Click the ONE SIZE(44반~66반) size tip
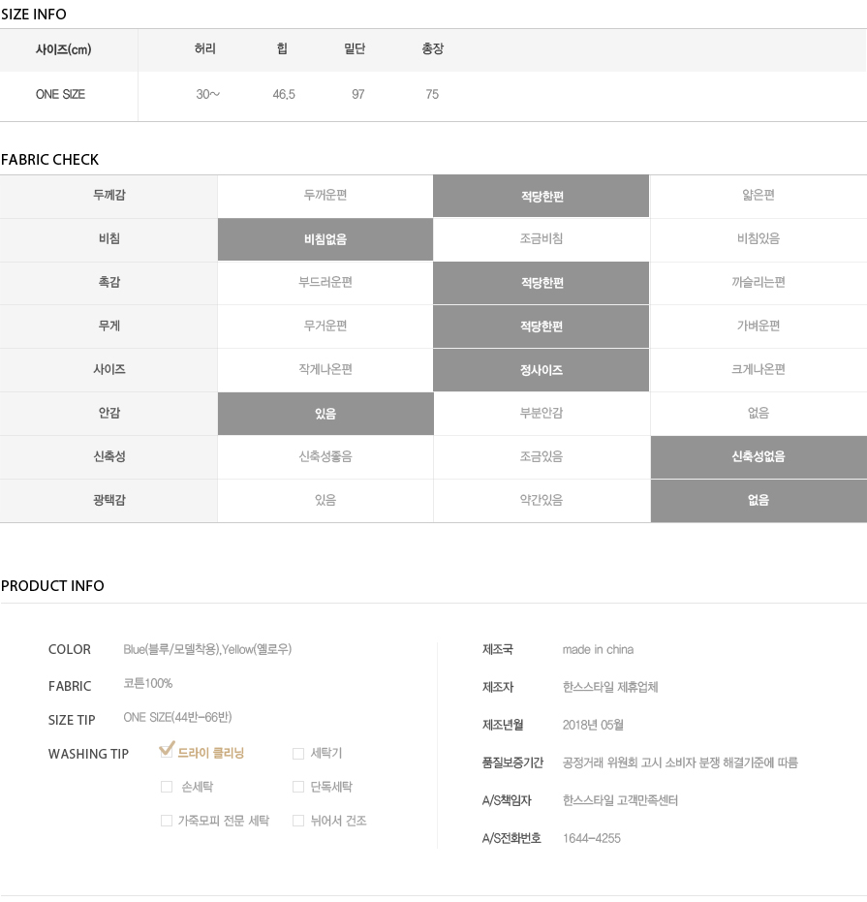Image resolution: width=867 pixels, height=902 pixels. [x=177, y=717]
